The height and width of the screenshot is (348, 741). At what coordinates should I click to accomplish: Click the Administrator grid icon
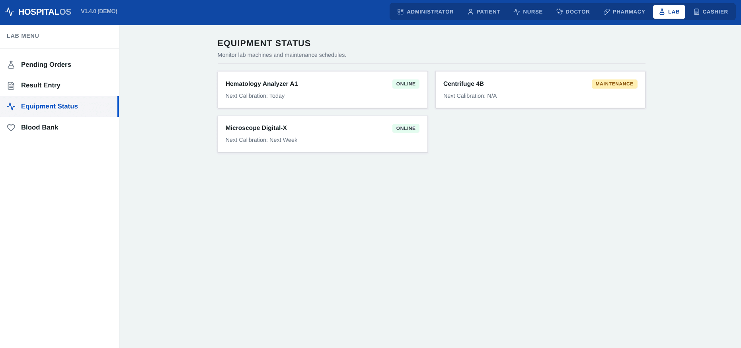[400, 12]
